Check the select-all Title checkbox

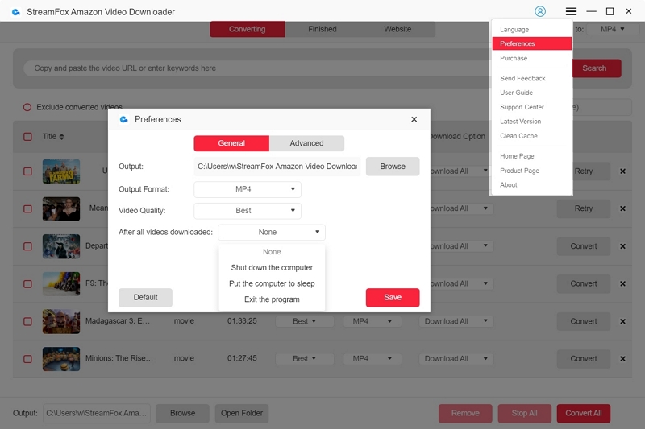[x=27, y=137]
